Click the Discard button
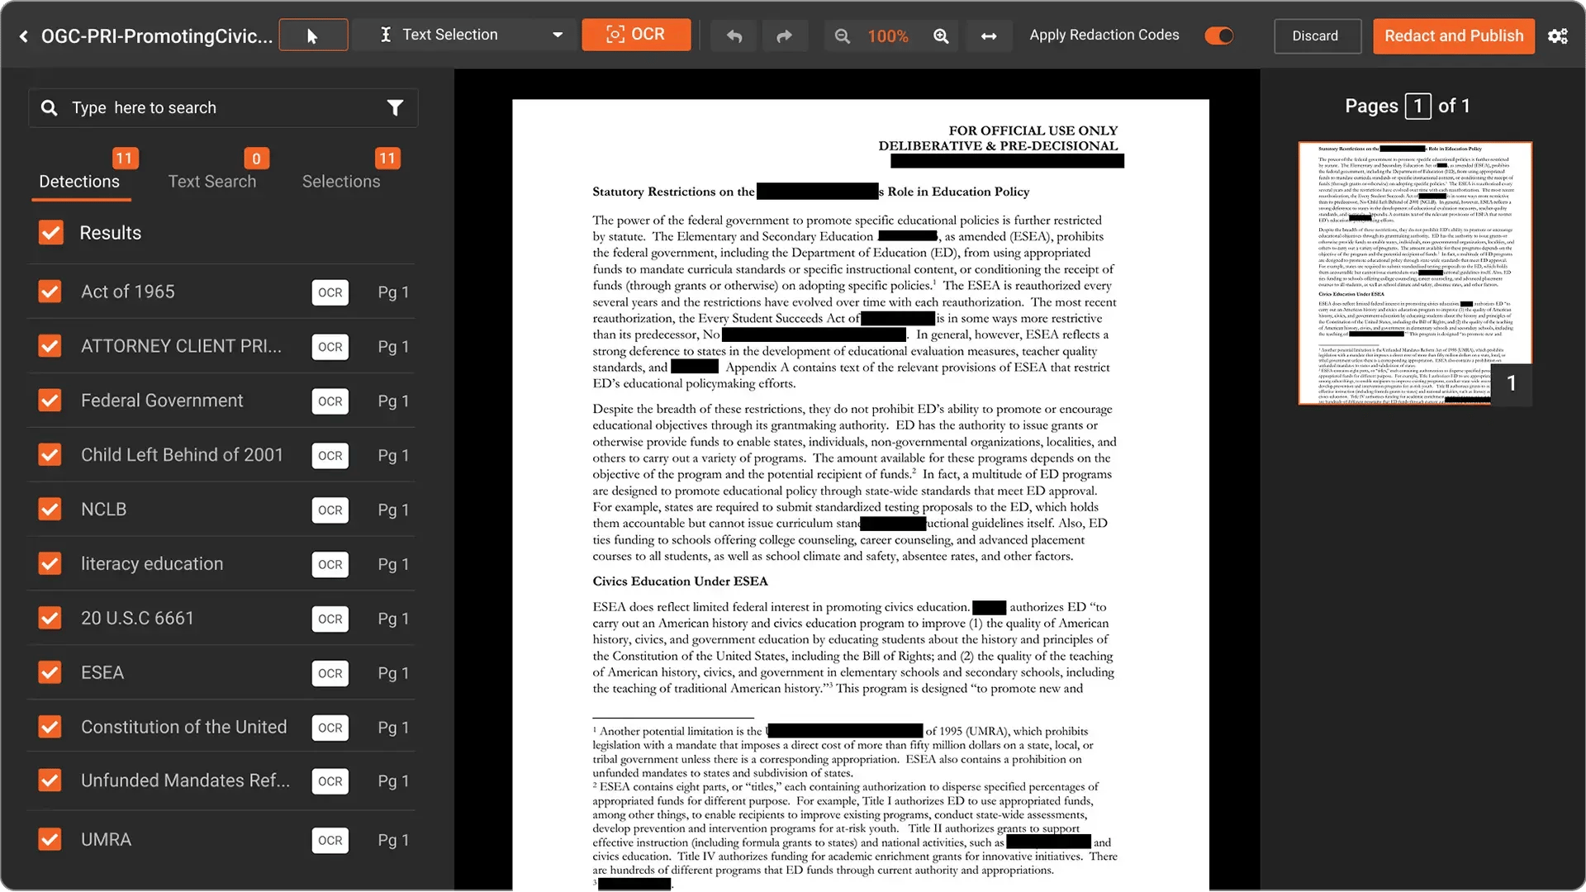Screen dimensions: 1586x892 coord(1316,36)
